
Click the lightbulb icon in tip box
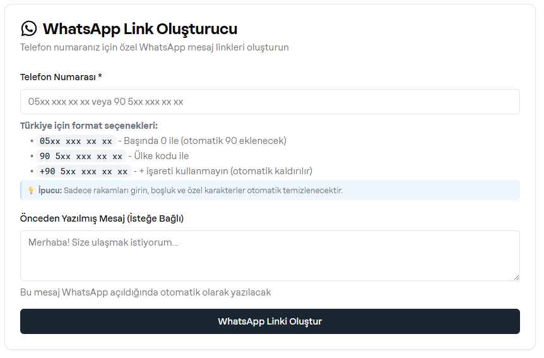31,190
